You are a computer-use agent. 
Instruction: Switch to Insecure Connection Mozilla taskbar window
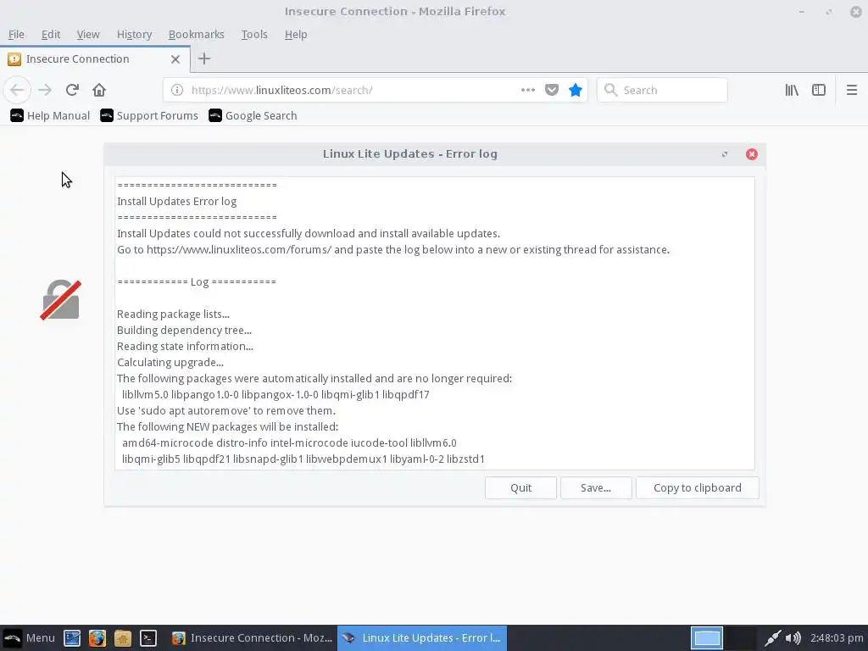pyautogui.click(x=252, y=637)
